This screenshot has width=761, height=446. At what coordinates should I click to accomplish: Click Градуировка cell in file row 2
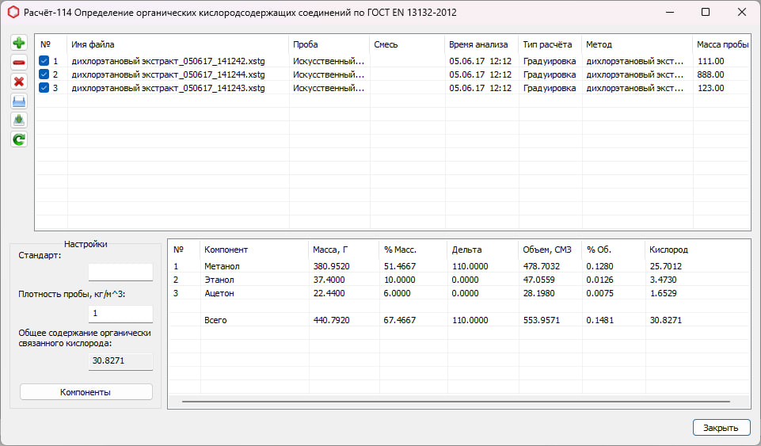(x=550, y=74)
